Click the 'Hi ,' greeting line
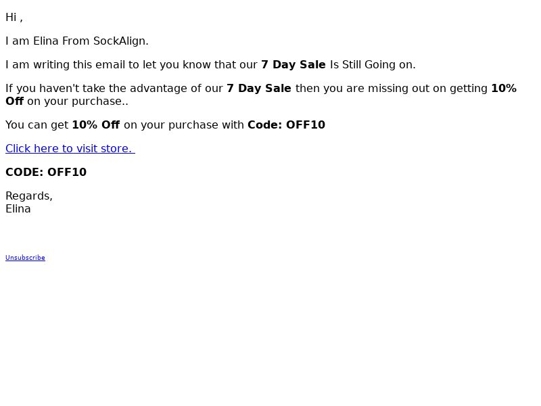 [14, 18]
